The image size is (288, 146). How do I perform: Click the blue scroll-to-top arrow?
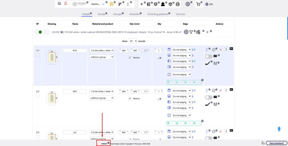[x=279, y=129]
